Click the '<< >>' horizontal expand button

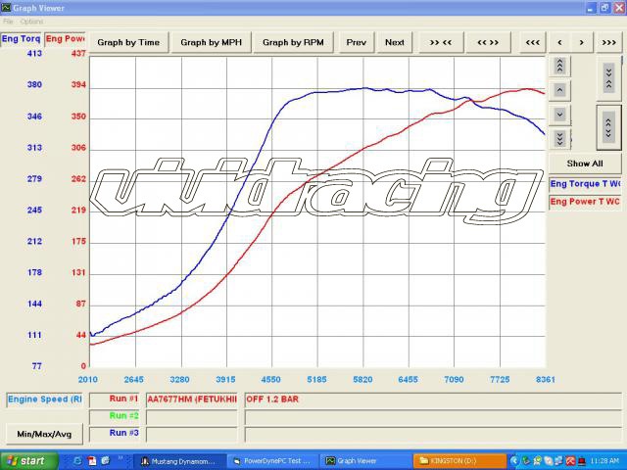coord(488,42)
